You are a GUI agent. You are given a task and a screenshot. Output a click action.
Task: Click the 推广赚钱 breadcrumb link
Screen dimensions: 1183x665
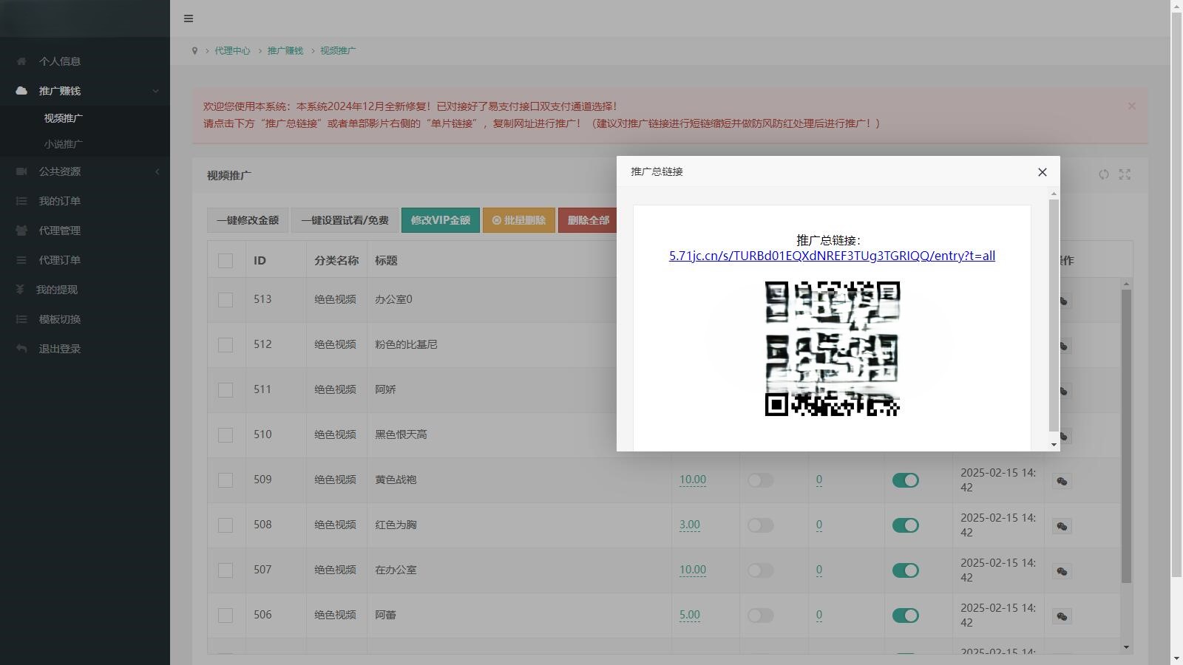pos(285,51)
